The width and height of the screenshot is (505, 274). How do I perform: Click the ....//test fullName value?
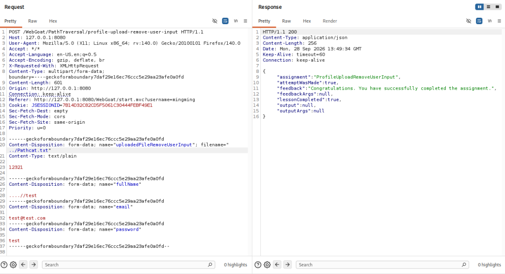click(23, 196)
